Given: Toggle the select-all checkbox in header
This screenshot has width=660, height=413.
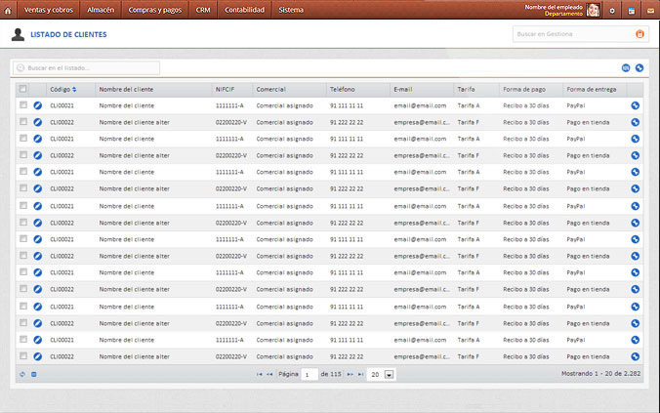Looking at the screenshot, I should coord(22,89).
